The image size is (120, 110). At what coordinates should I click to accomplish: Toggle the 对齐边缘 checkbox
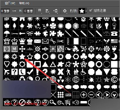pyautogui.click(x=91, y=11)
